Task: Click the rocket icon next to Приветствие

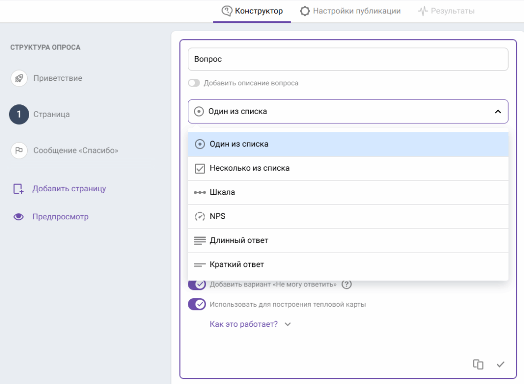Action: pos(19,78)
